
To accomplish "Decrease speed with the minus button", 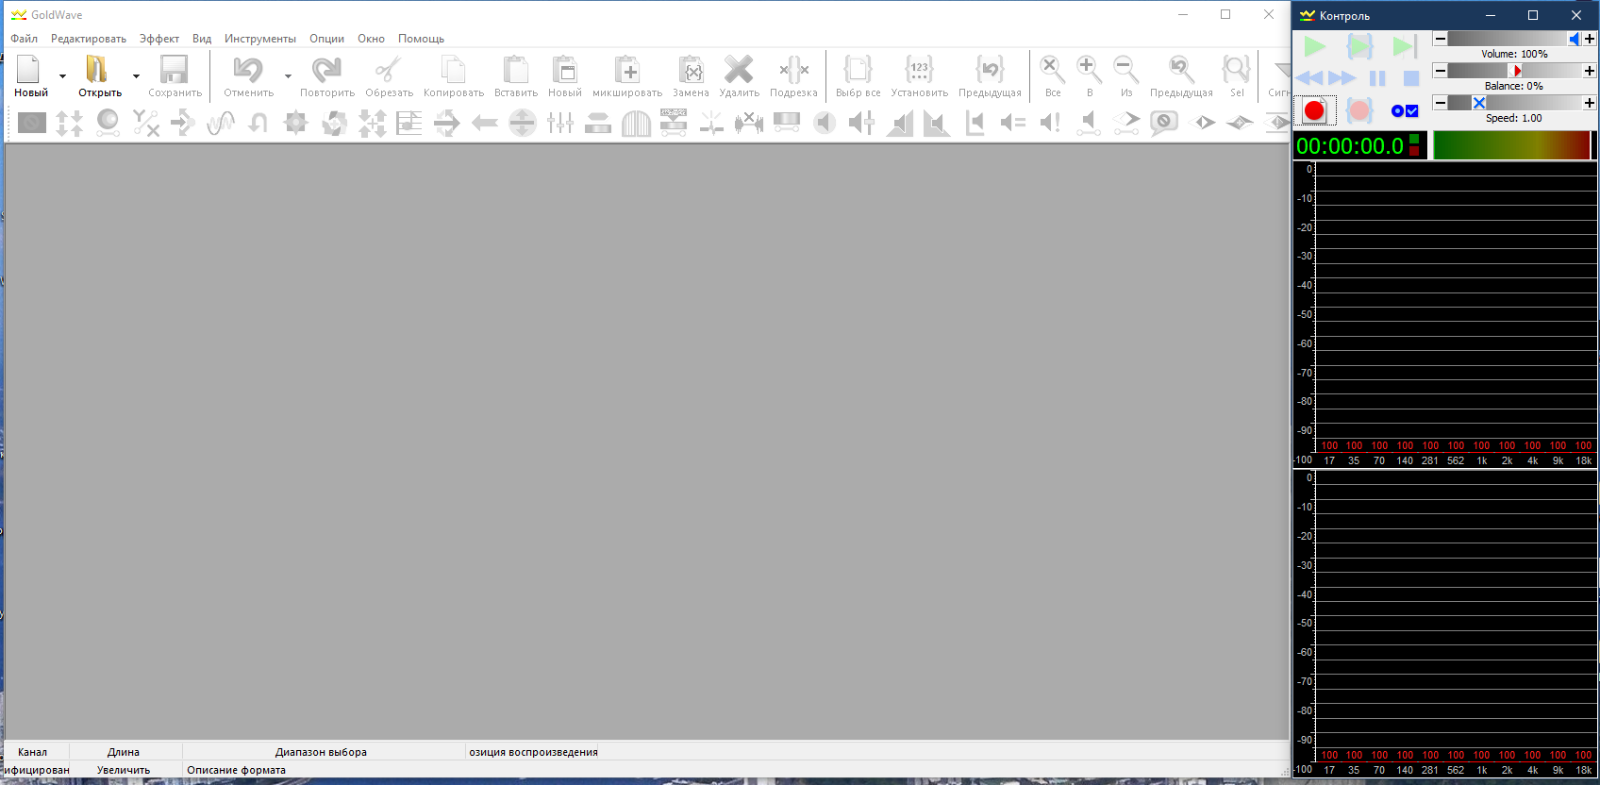I will (1440, 103).
